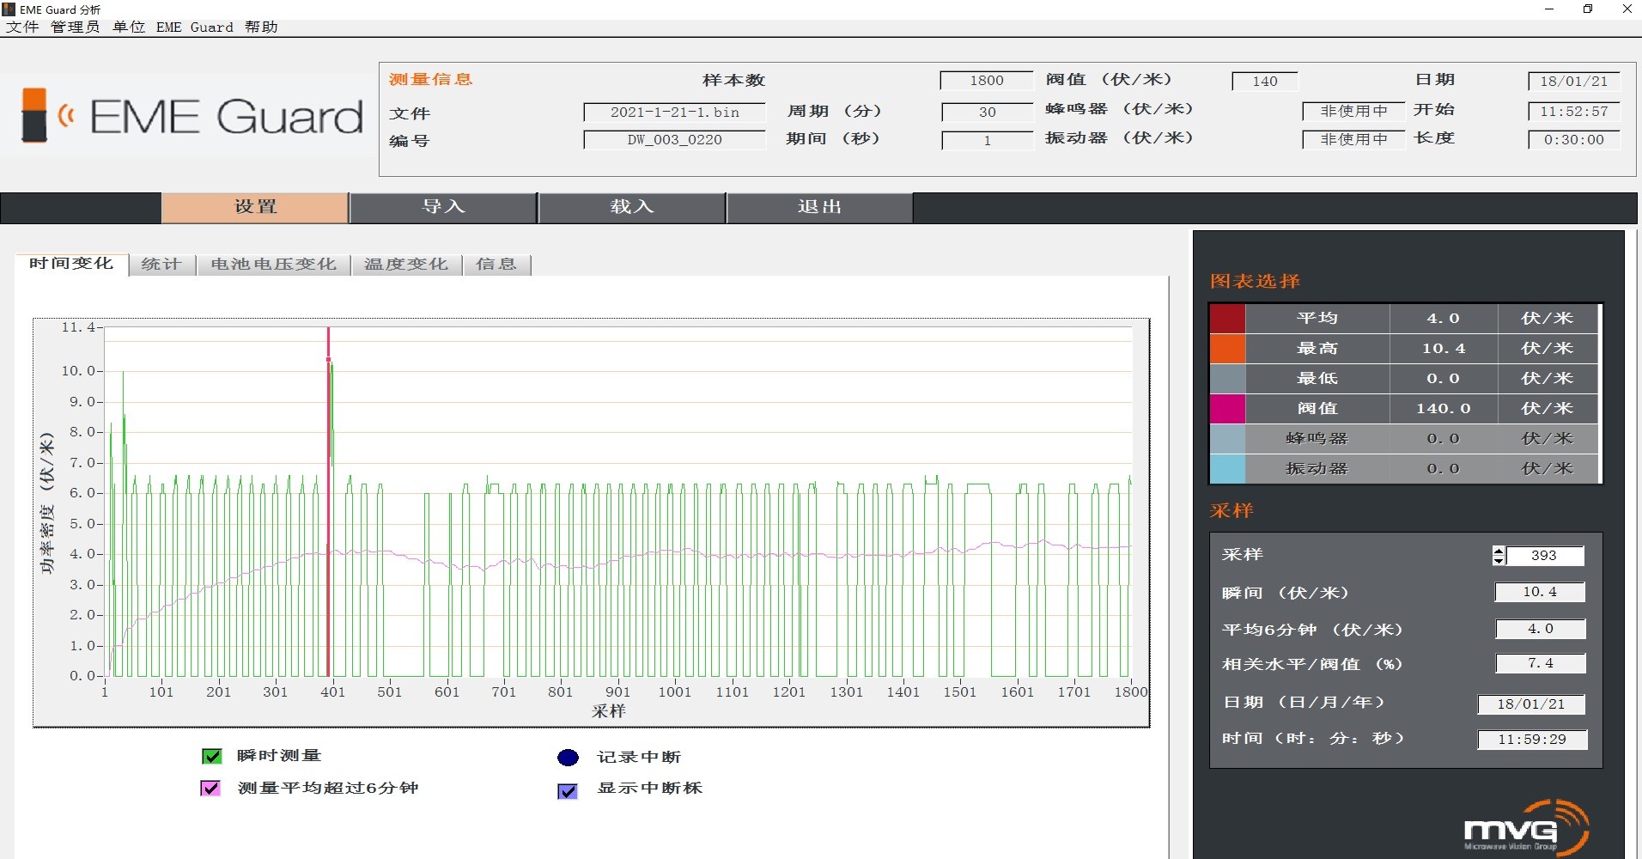Click the 图表选择 heading

pyautogui.click(x=1255, y=282)
